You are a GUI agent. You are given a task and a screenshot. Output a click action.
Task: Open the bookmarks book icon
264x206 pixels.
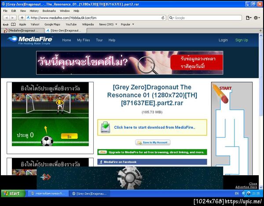(x=13, y=24)
